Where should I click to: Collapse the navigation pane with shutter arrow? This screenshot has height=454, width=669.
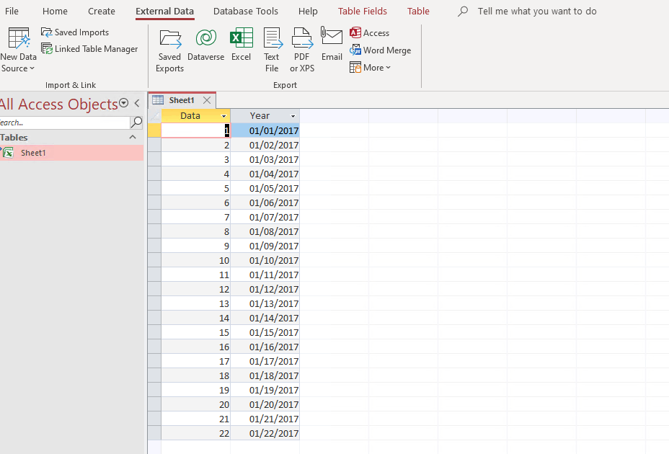click(137, 103)
